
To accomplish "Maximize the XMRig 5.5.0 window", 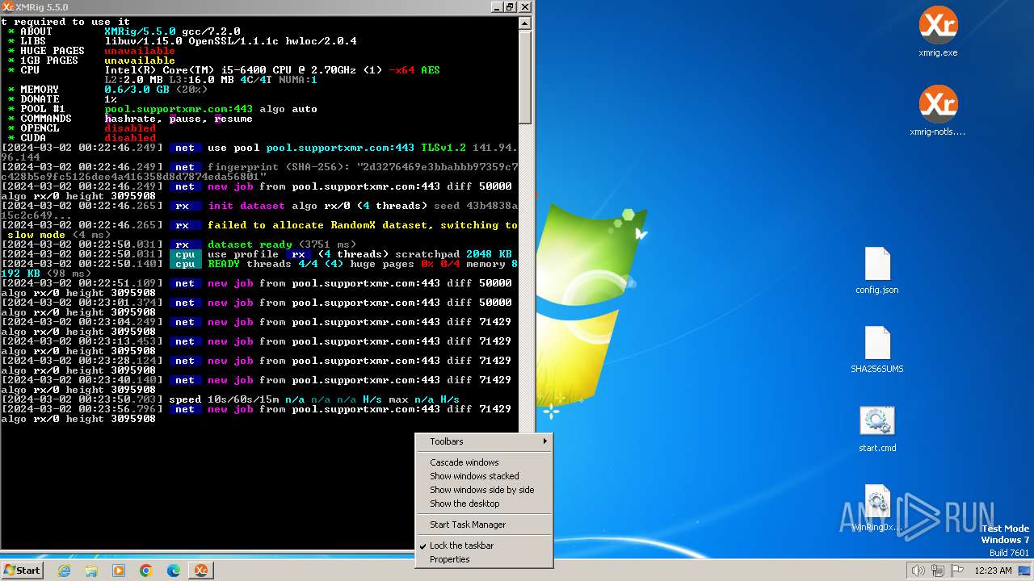I will tap(510, 7).
